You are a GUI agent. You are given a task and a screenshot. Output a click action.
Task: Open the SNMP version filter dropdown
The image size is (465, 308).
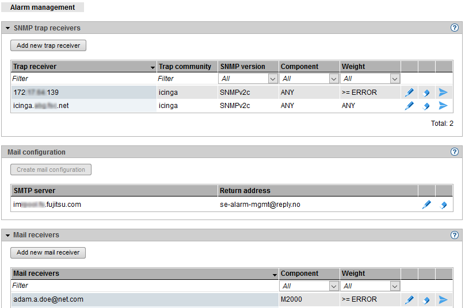tap(272, 79)
